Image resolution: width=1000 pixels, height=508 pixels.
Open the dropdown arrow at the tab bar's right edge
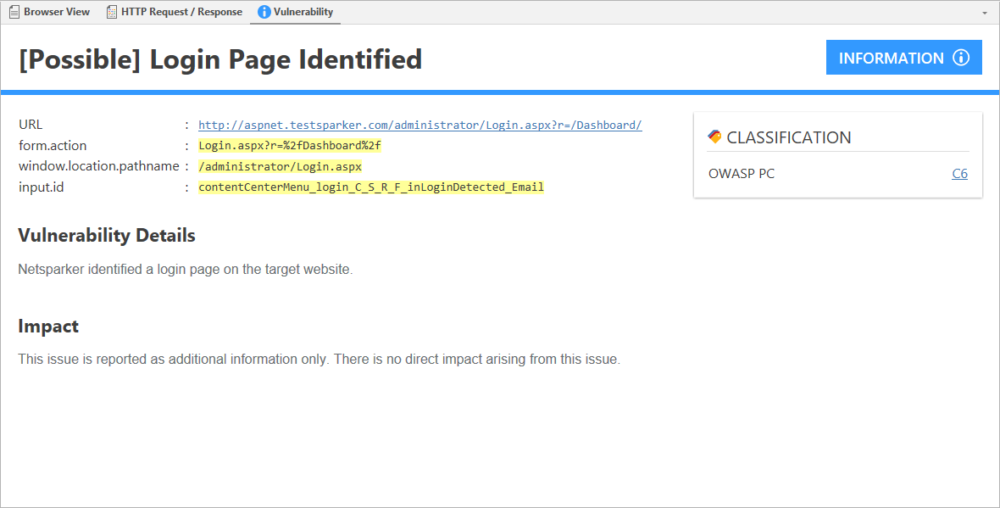(984, 12)
